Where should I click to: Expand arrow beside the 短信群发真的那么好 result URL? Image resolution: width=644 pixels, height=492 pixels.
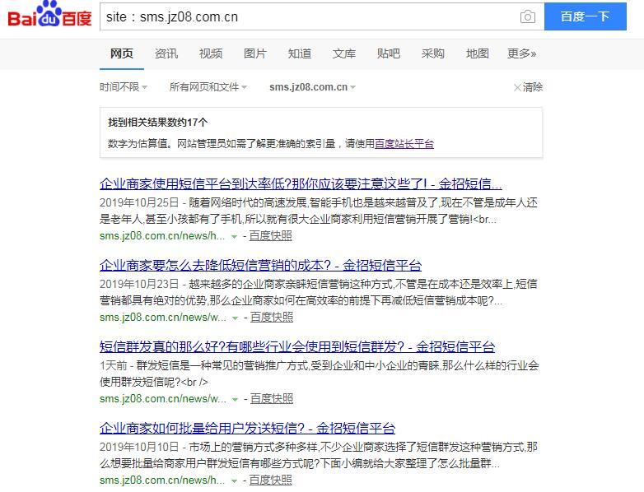click(236, 399)
